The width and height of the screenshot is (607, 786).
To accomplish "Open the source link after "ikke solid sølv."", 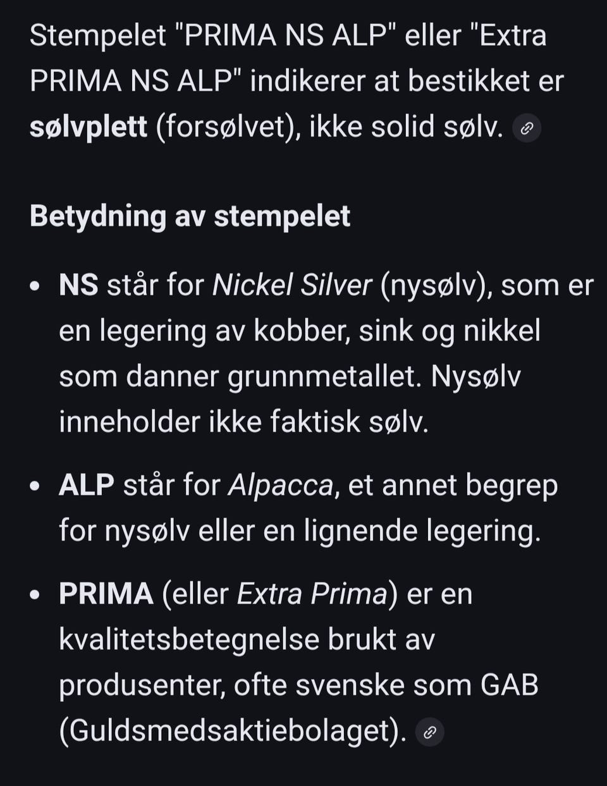I will pos(526,128).
